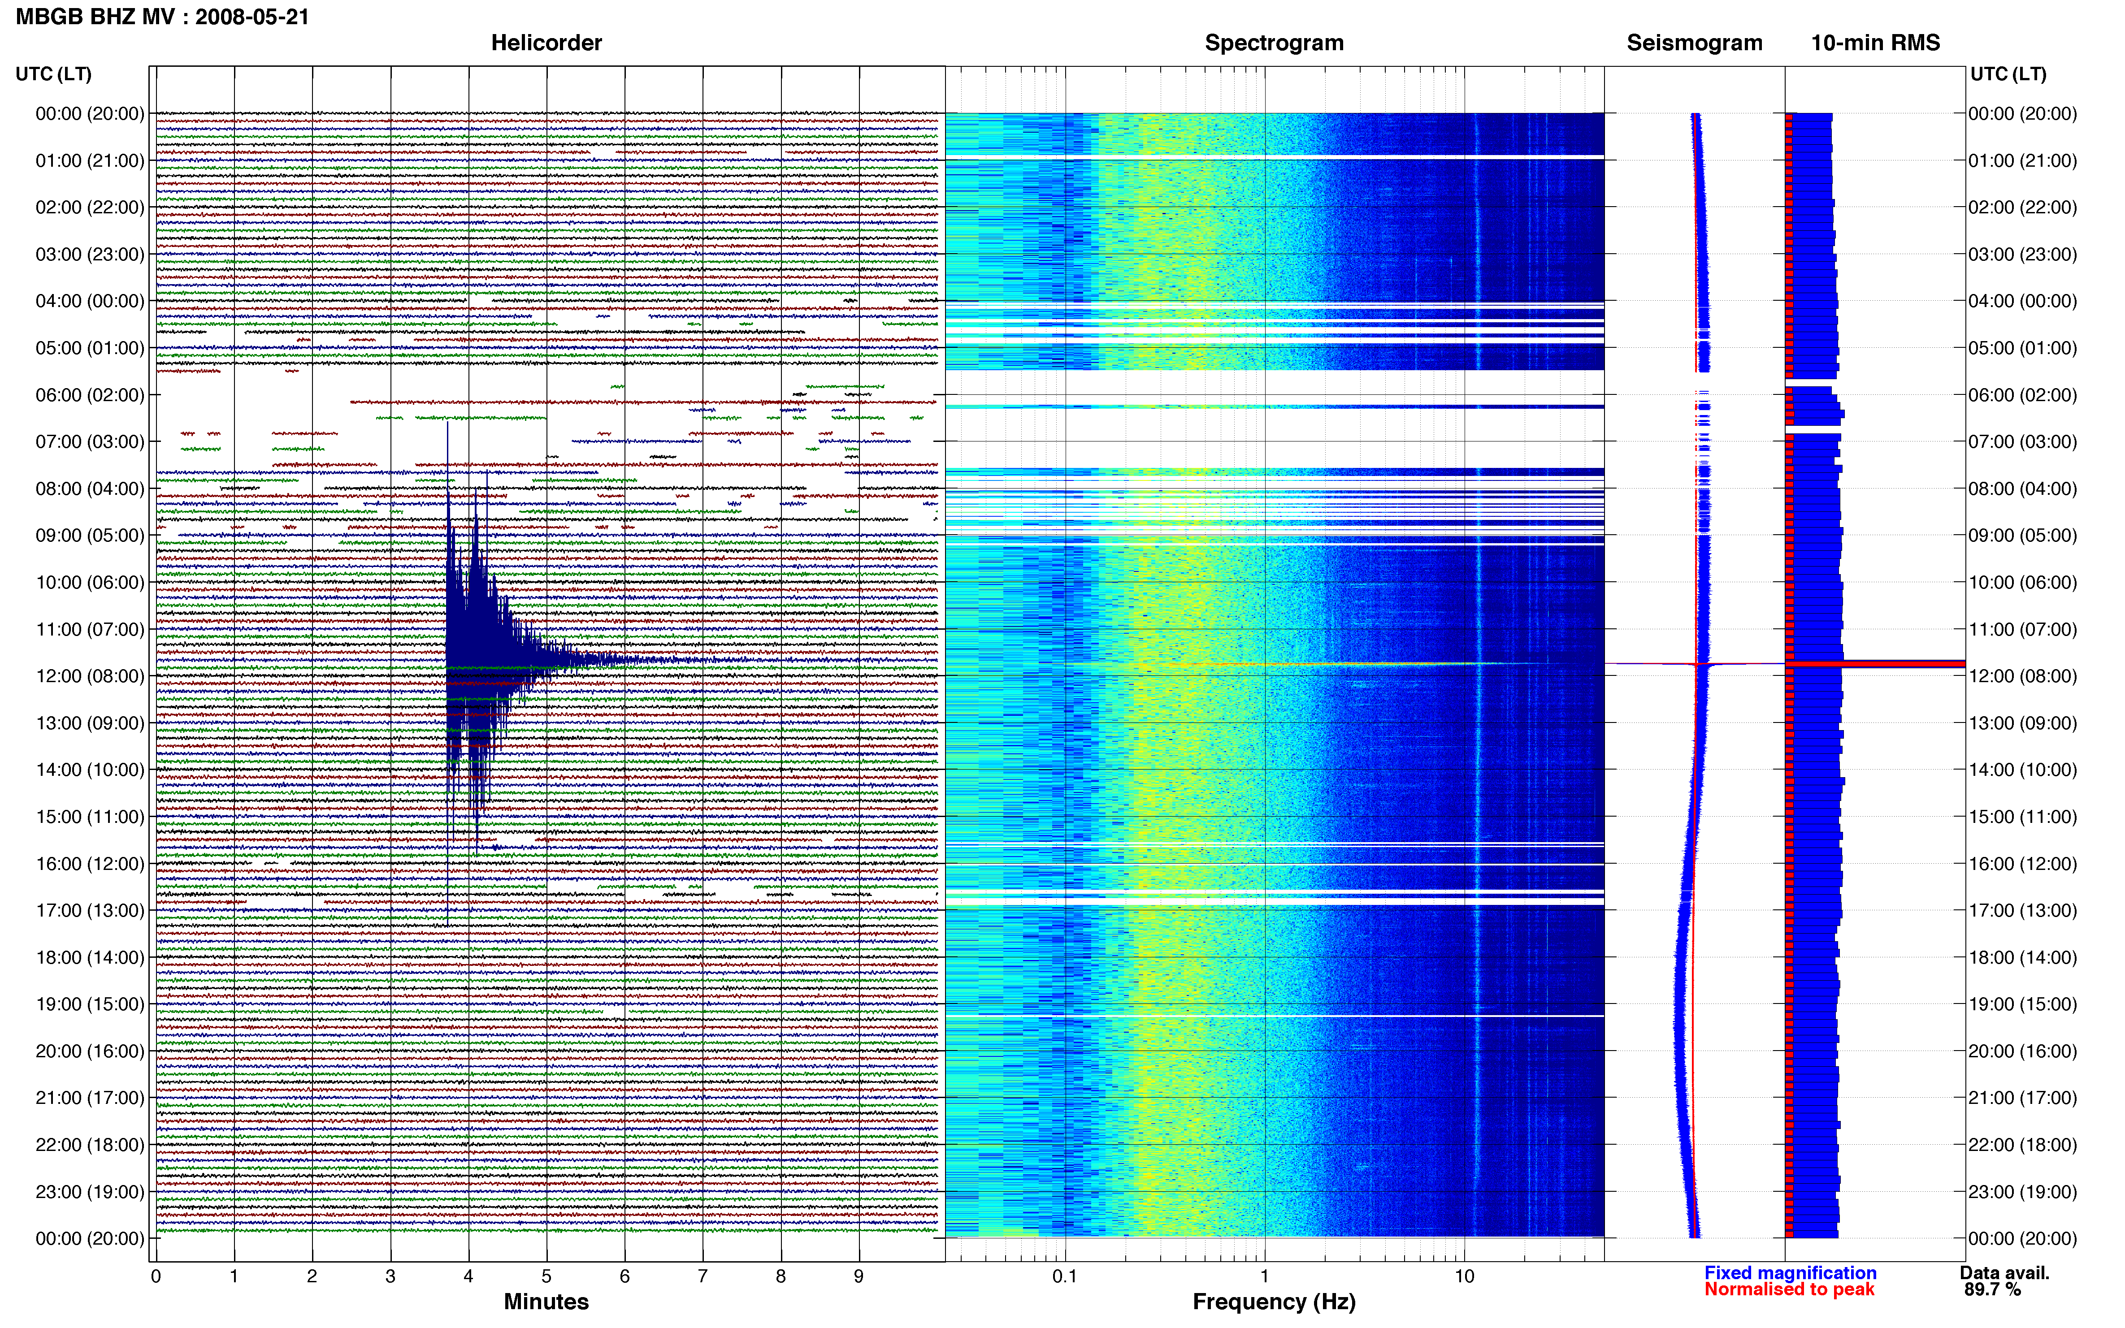This screenshot has height=1328, width=2125.
Task: Click left axis label 09:00 (05:00)
Action: tap(90, 536)
